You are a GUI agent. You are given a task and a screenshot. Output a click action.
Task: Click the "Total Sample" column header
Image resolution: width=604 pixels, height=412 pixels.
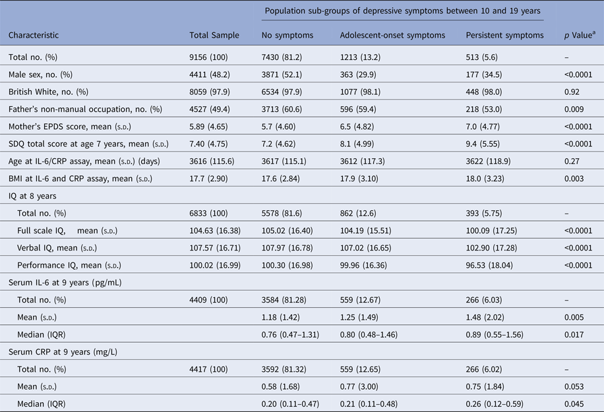click(x=214, y=35)
